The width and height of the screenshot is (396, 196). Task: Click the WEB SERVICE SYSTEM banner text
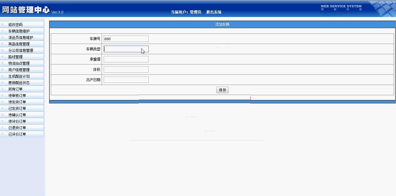[341, 6]
